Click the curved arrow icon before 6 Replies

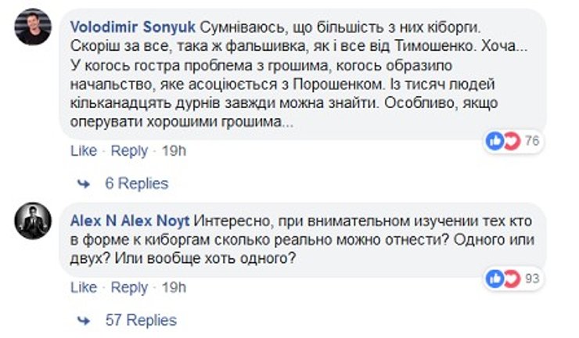coord(83,184)
